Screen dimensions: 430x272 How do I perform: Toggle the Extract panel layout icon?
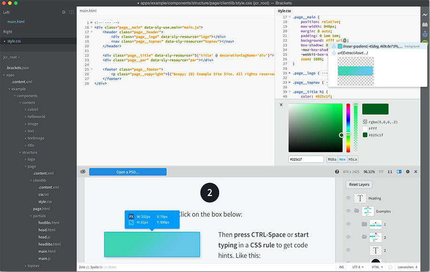pos(399,172)
